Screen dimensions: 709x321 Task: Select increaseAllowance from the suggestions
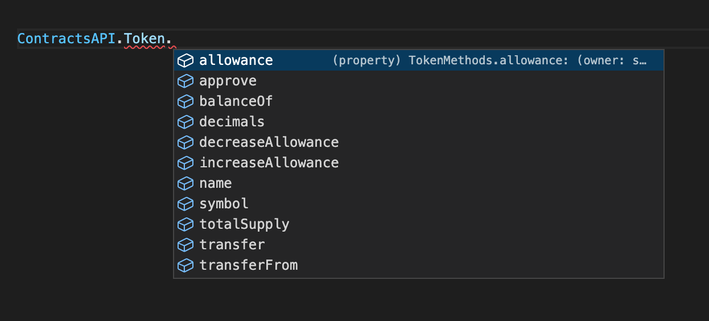(419, 163)
